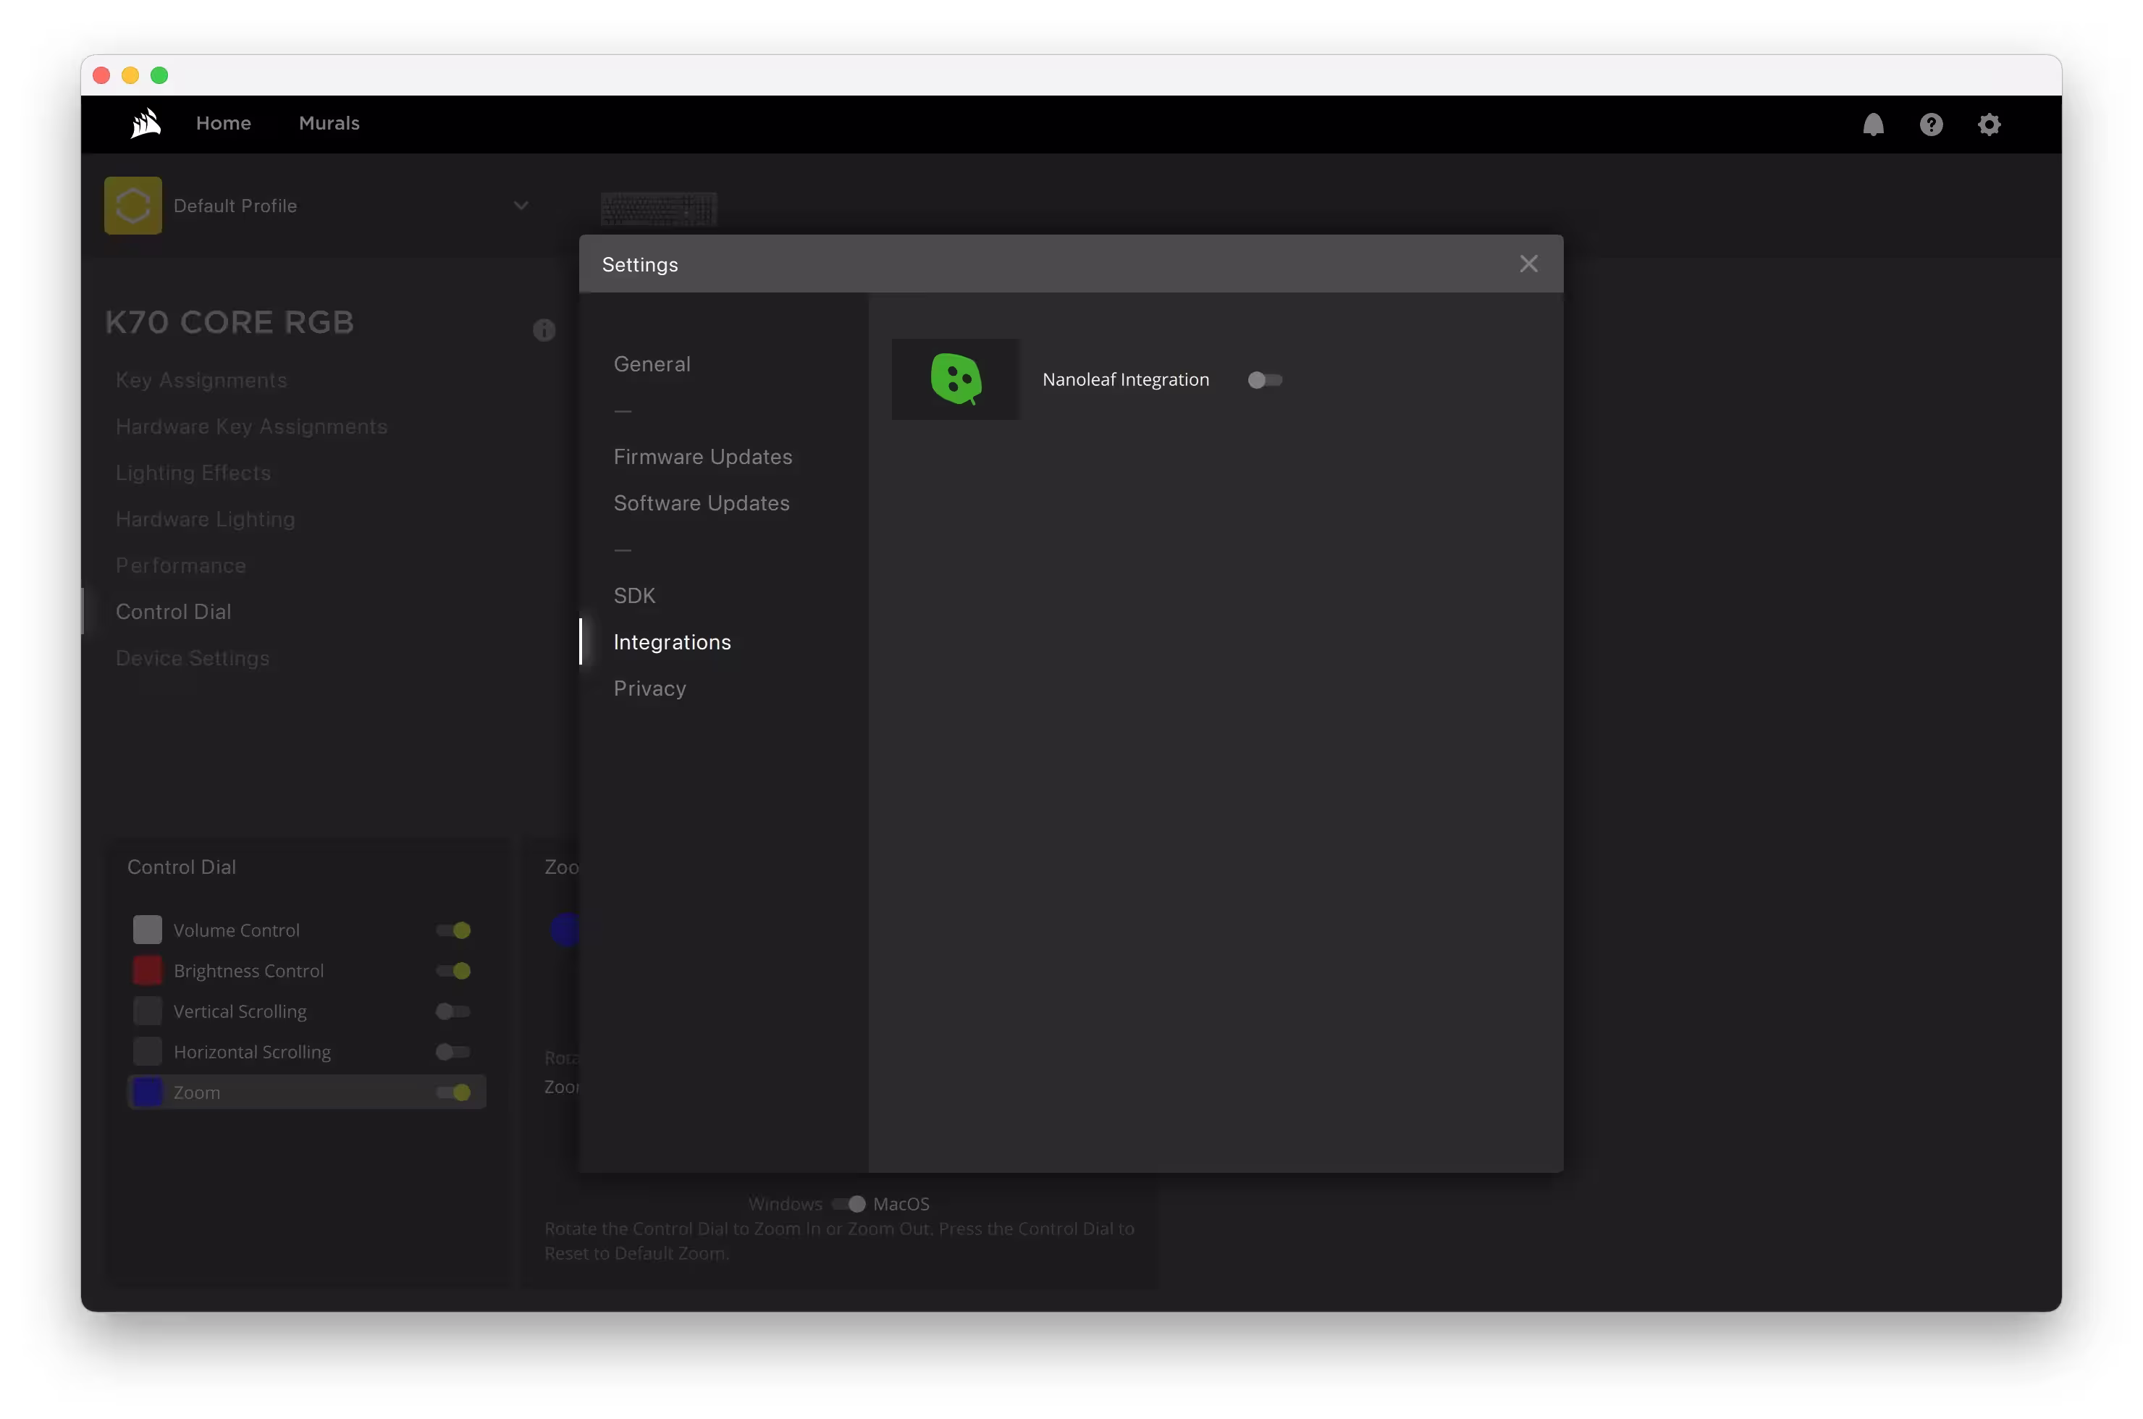Close the Settings dialog

(x=1528, y=264)
